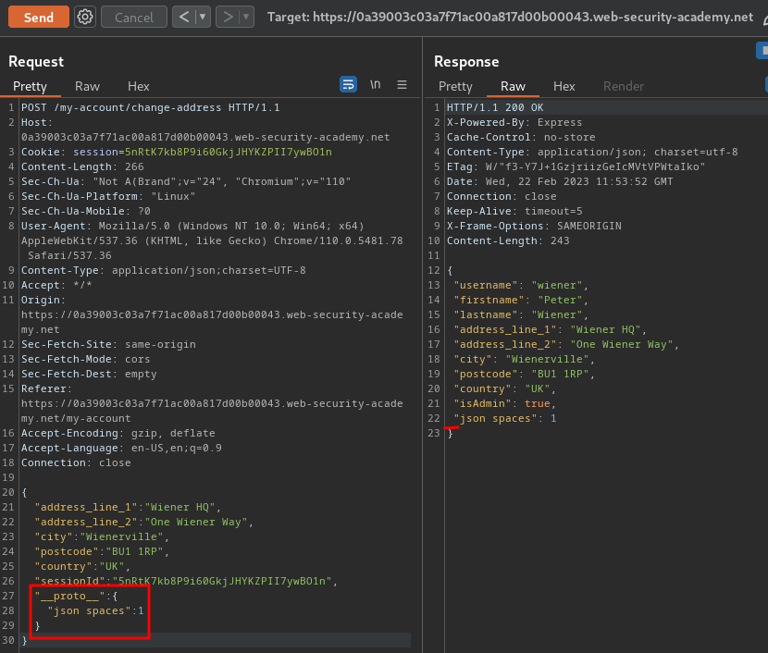Switch Request view to Raw tab
Screen dimensions: 768x653
(87, 86)
